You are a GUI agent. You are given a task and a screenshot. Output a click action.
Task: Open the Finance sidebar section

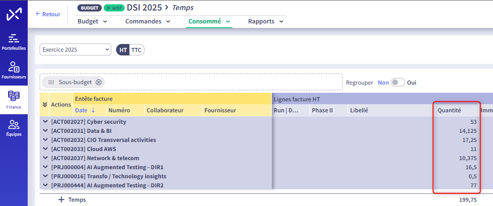(x=13, y=99)
